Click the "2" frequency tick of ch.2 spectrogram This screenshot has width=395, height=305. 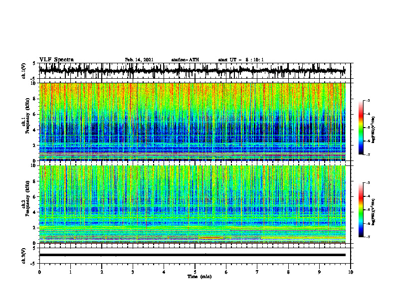pos(35,228)
